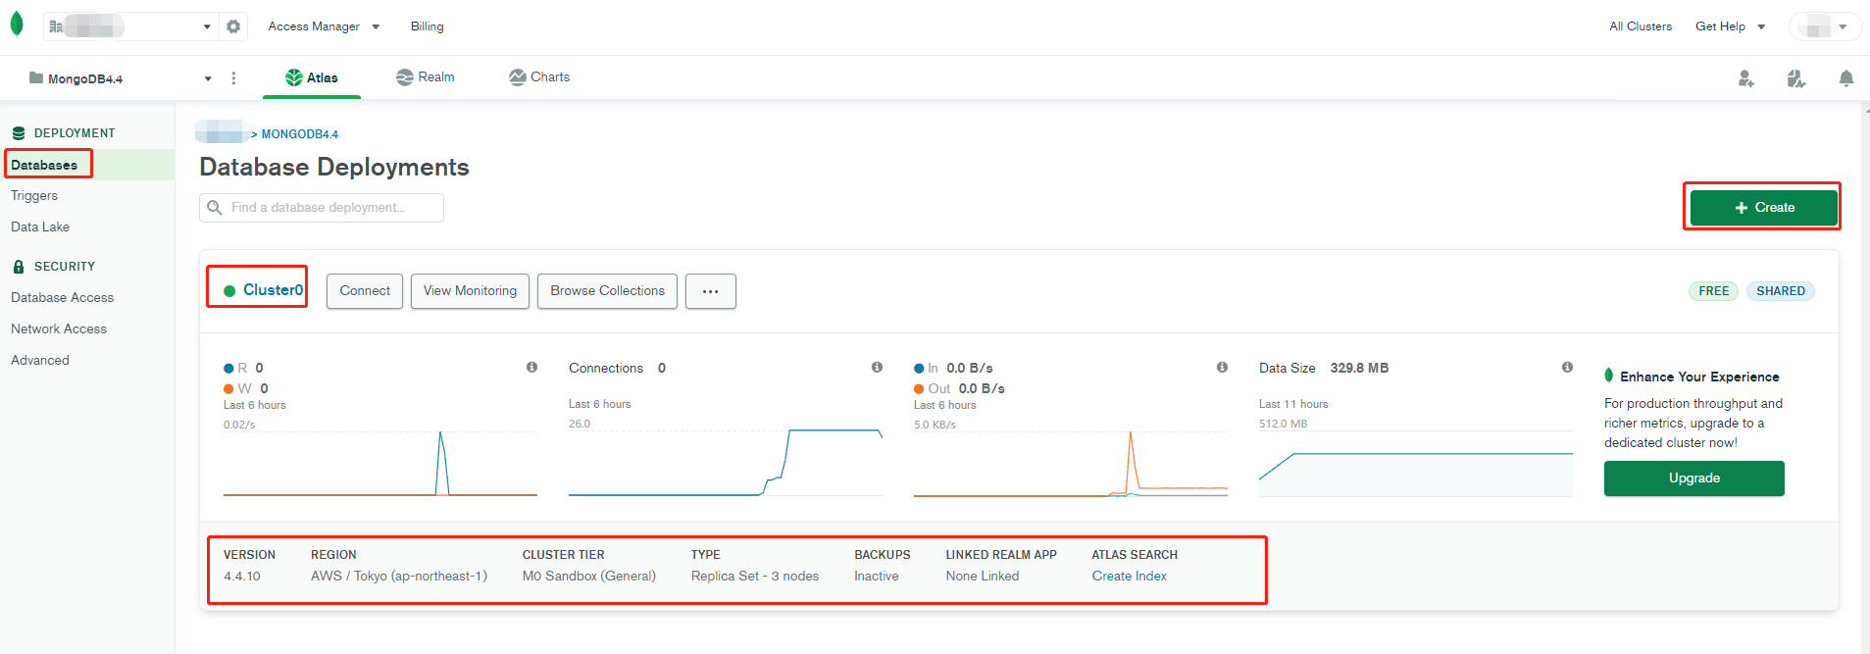Show info for Data Size chart
This screenshot has height=654, width=1870.
click(1567, 368)
